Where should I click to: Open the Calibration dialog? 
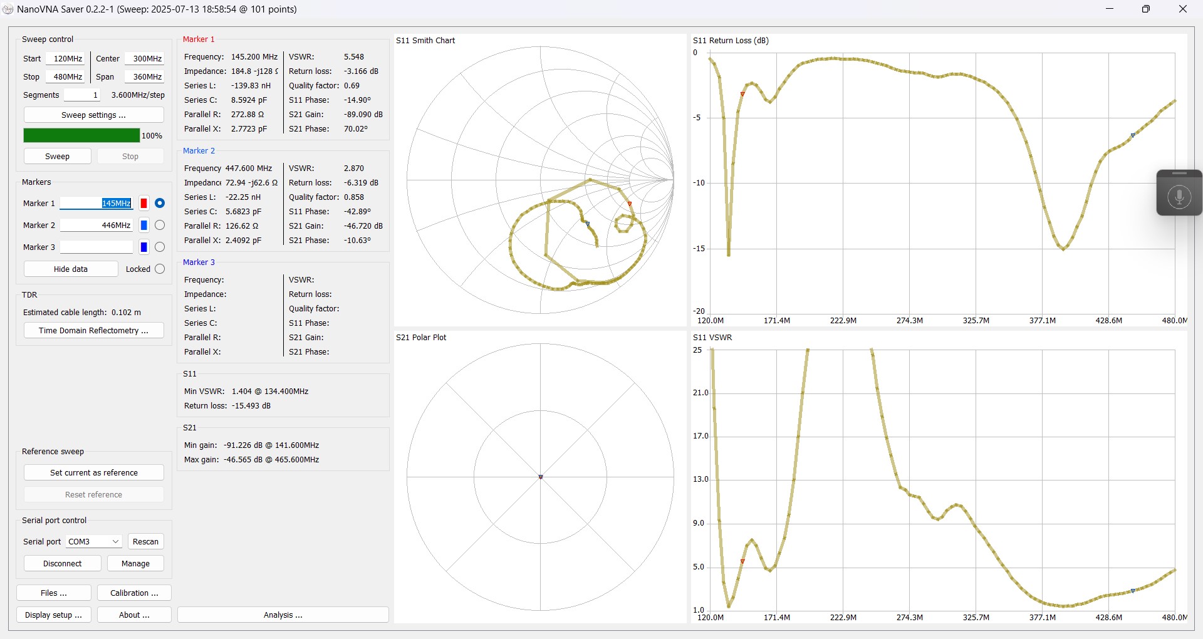tap(133, 593)
